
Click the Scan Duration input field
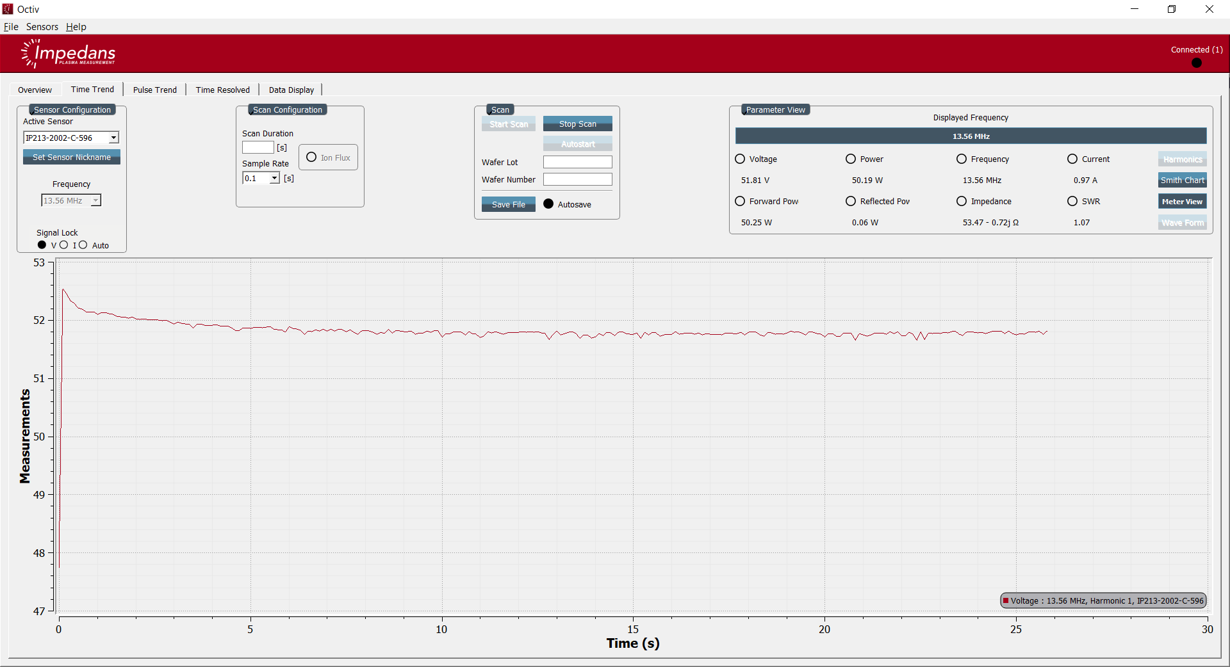258,148
